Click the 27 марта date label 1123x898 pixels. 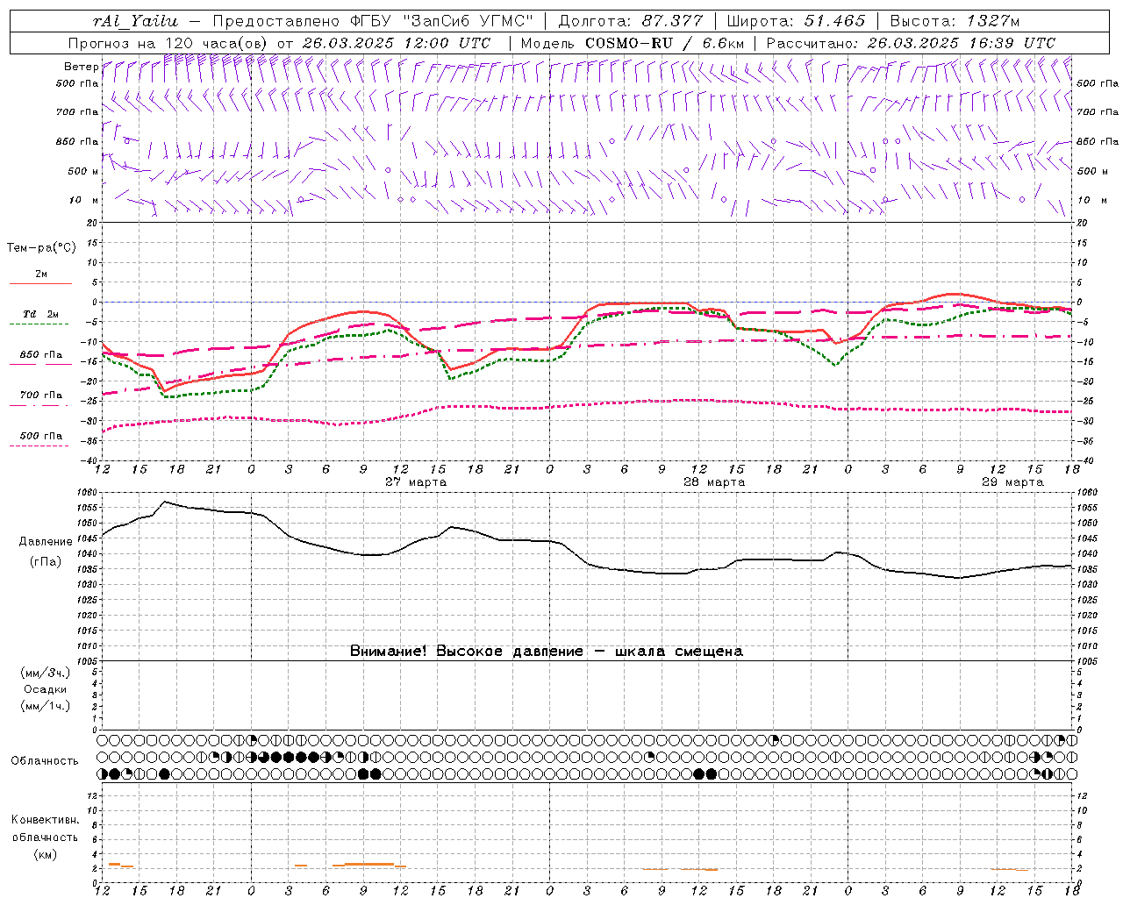pos(416,482)
